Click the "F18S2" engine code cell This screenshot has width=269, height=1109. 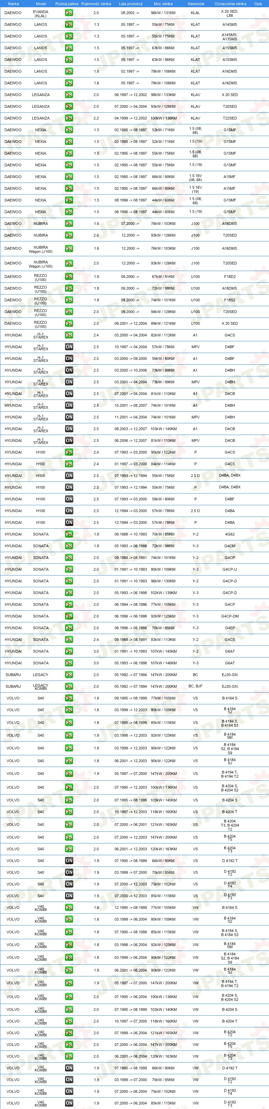tap(230, 300)
